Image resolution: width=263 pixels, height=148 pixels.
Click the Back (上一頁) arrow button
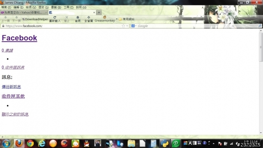pos(5,19)
